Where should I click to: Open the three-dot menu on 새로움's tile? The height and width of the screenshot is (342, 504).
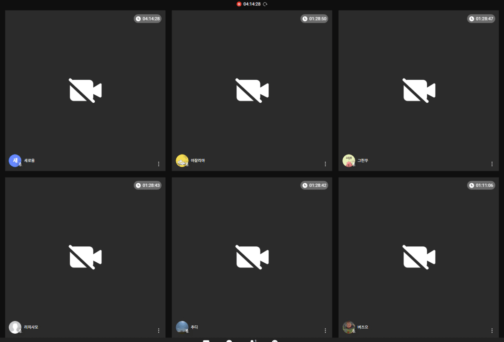click(159, 164)
